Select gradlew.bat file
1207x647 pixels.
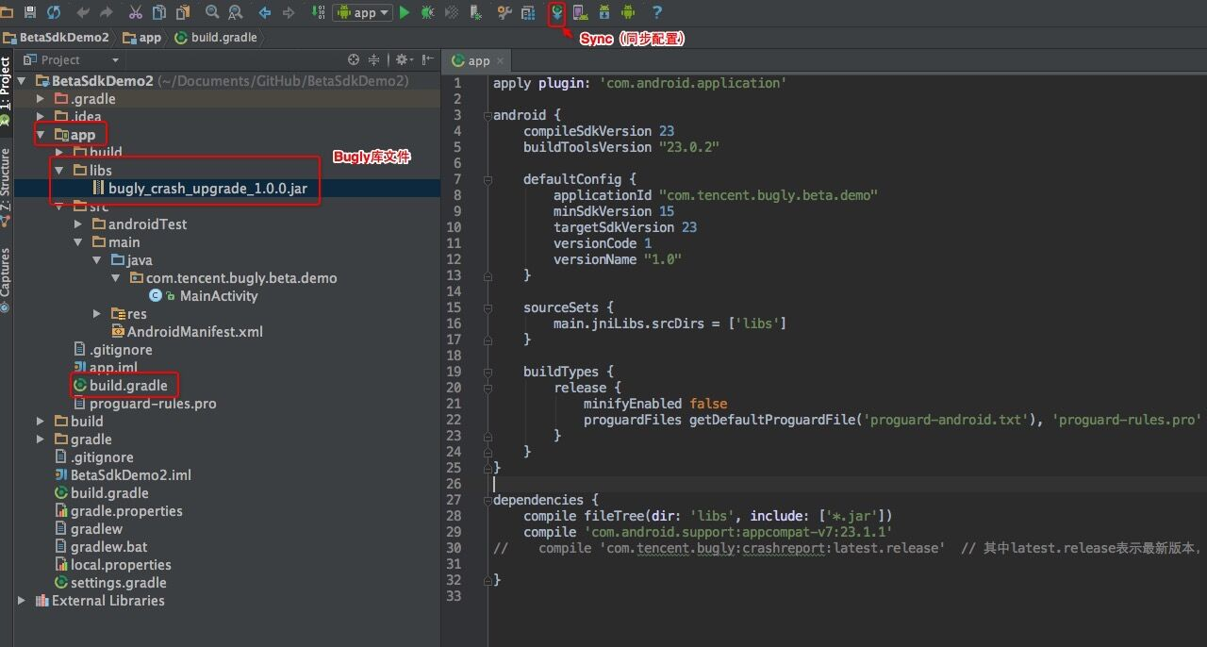click(x=108, y=547)
